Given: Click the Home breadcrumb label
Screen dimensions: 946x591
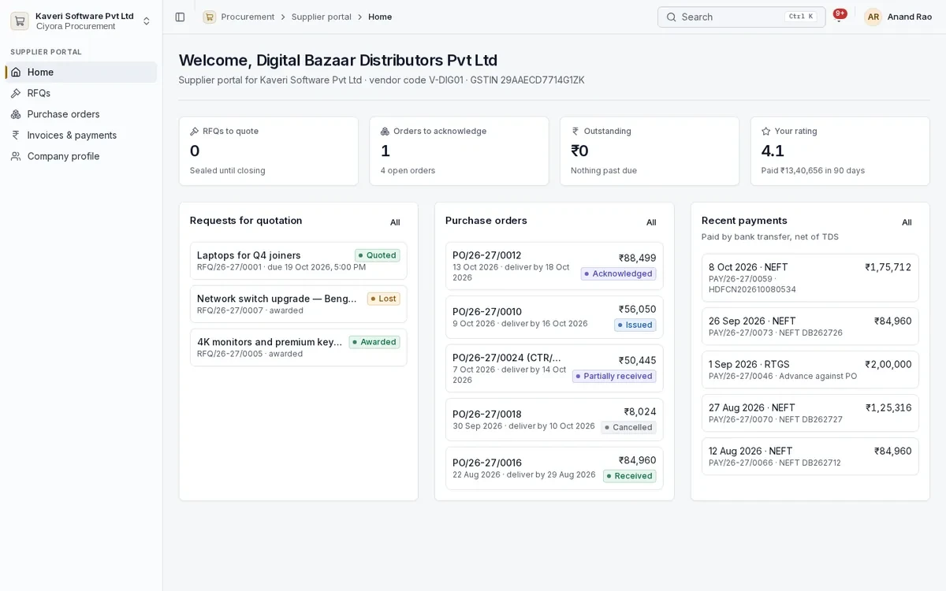Looking at the screenshot, I should point(380,17).
